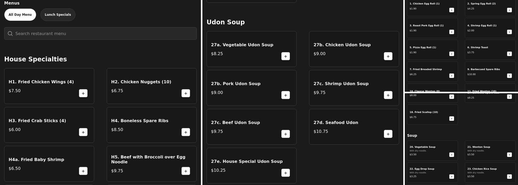This screenshot has width=518, height=185.
Task: Open the Pizza Egg Roll item name
Action: point(423,47)
